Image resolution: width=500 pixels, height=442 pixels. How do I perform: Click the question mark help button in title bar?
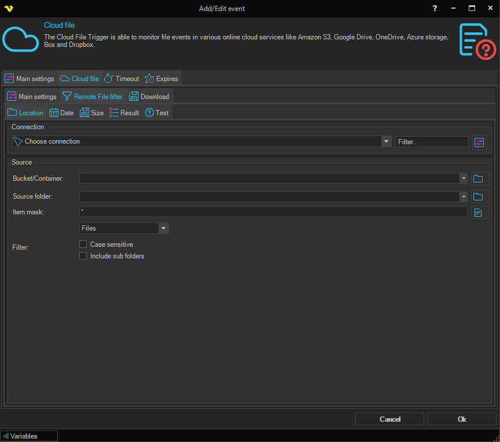point(435,8)
